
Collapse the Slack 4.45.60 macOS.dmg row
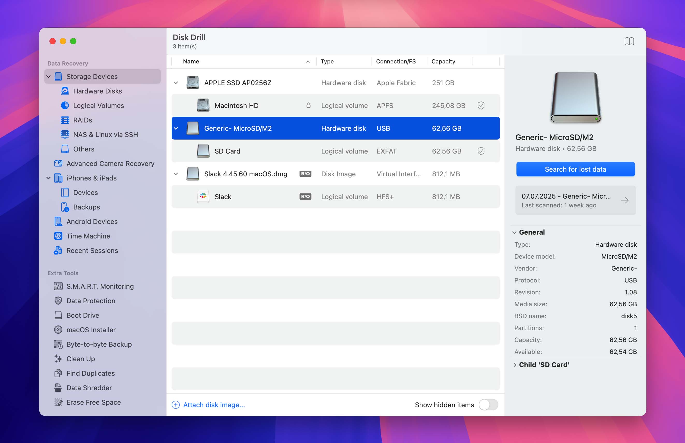[176, 174]
